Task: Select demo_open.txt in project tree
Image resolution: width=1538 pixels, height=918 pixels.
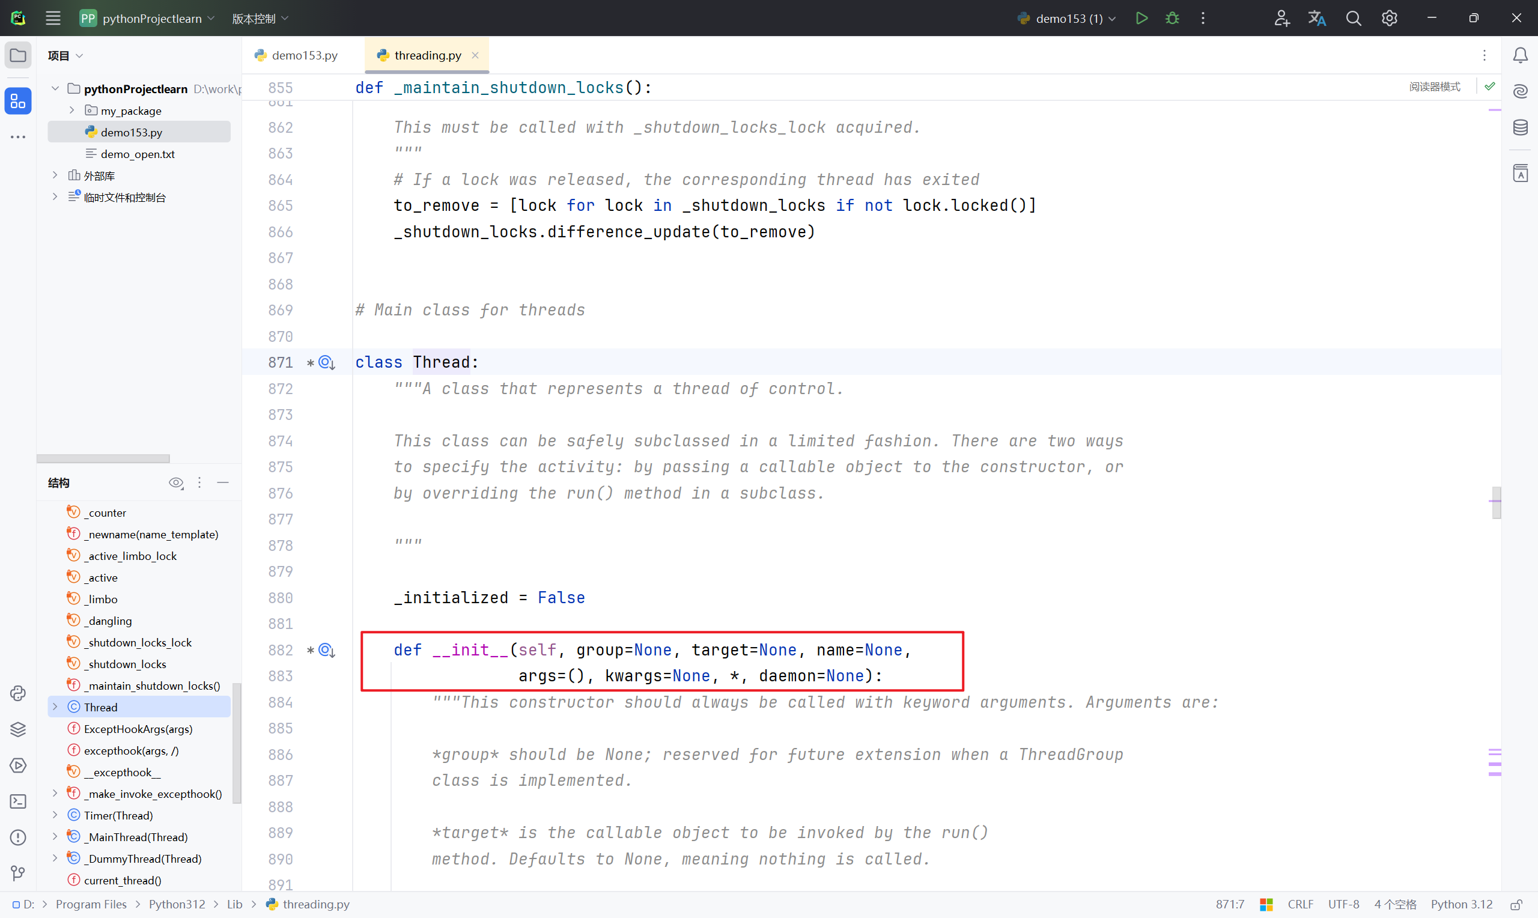Action: [x=139, y=153]
